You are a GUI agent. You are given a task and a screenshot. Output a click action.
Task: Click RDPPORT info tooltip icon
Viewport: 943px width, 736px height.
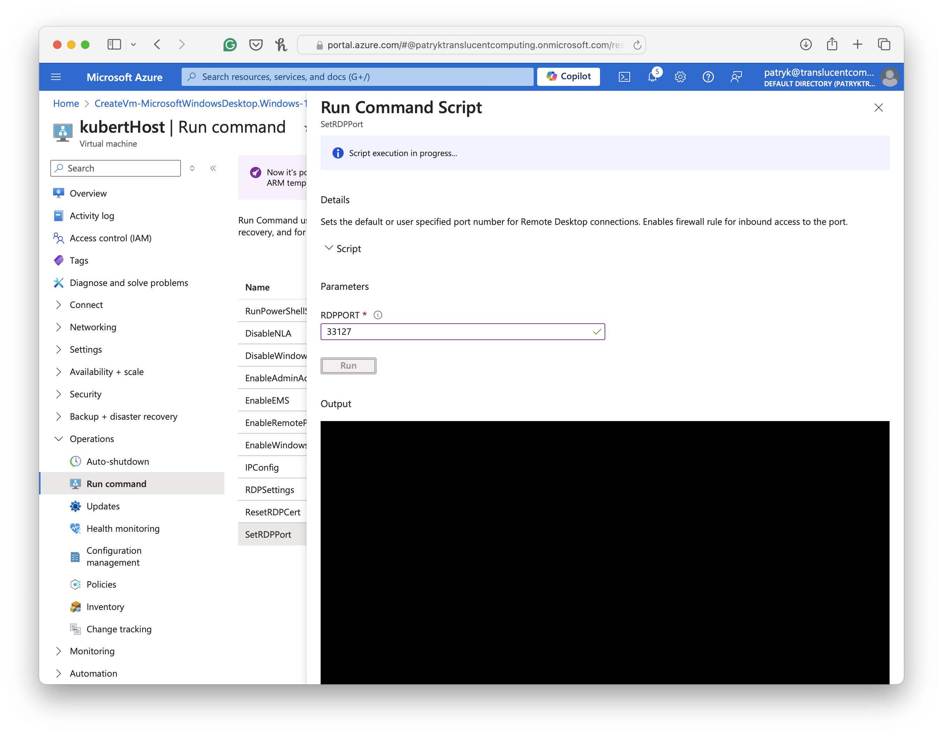[x=378, y=315]
